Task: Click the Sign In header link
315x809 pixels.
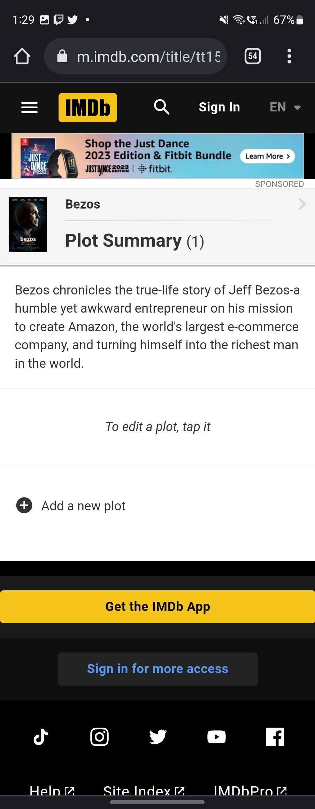Action: 219,107
